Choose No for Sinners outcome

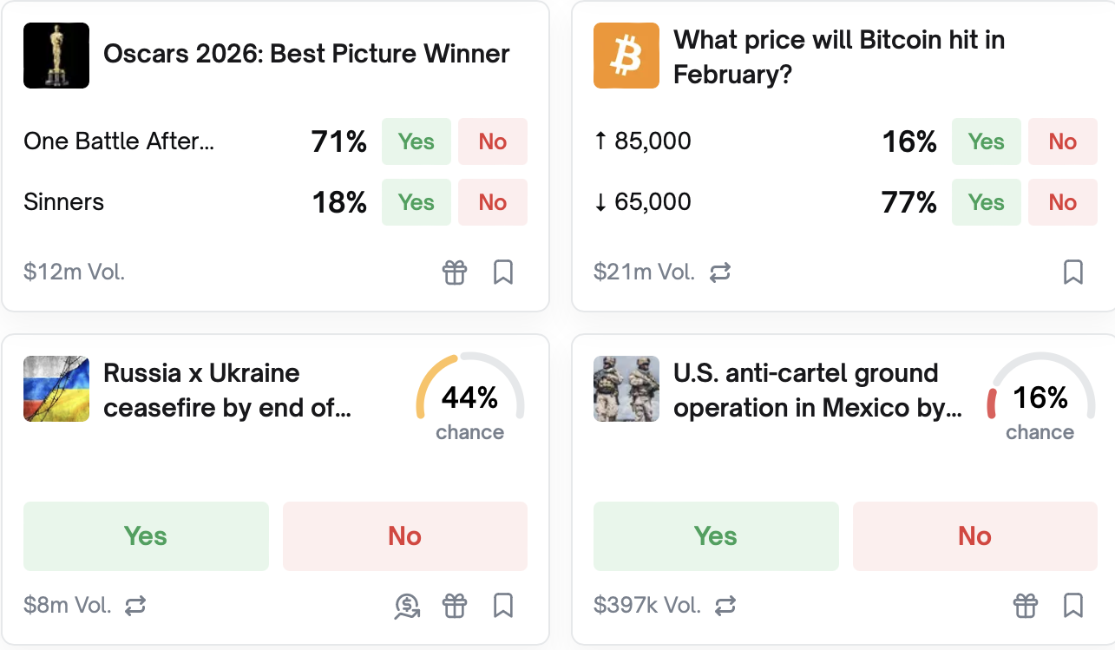click(x=492, y=202)
